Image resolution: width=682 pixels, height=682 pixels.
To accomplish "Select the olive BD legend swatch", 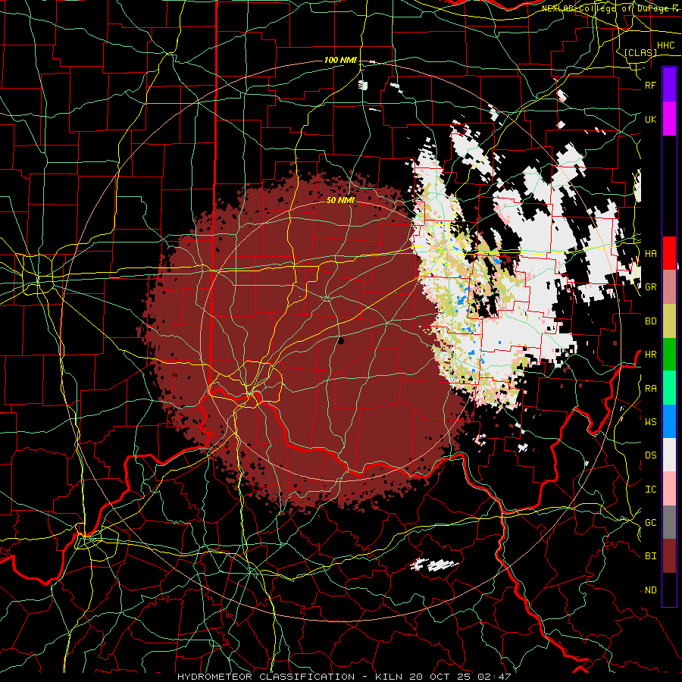I will coord(669,321).
